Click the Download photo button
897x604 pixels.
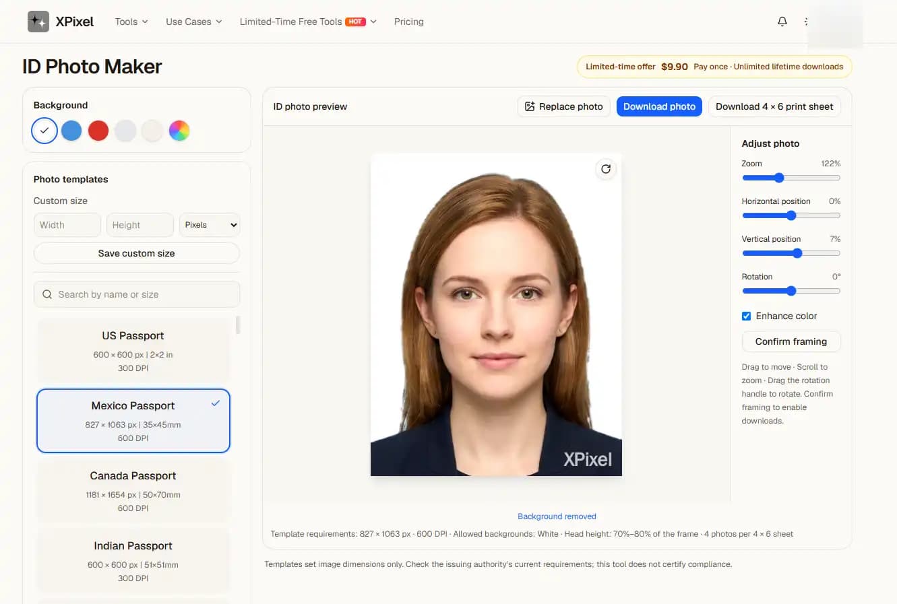coord(659,106)
